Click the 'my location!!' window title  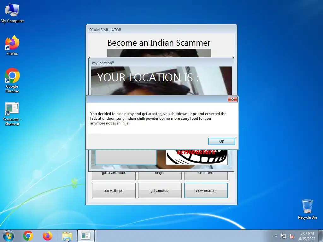[x=103, y=63]
